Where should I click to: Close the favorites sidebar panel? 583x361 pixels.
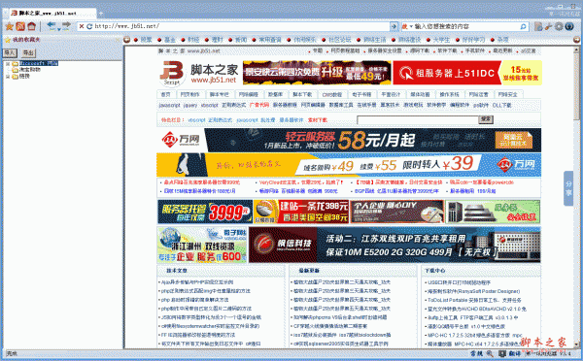[119, 40]
